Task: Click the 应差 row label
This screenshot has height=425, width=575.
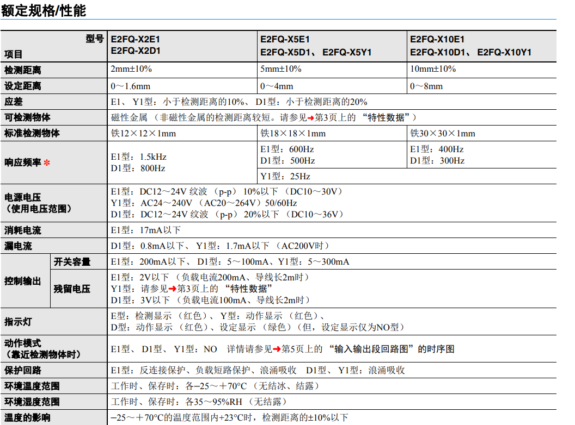Action: pos(14,102)
